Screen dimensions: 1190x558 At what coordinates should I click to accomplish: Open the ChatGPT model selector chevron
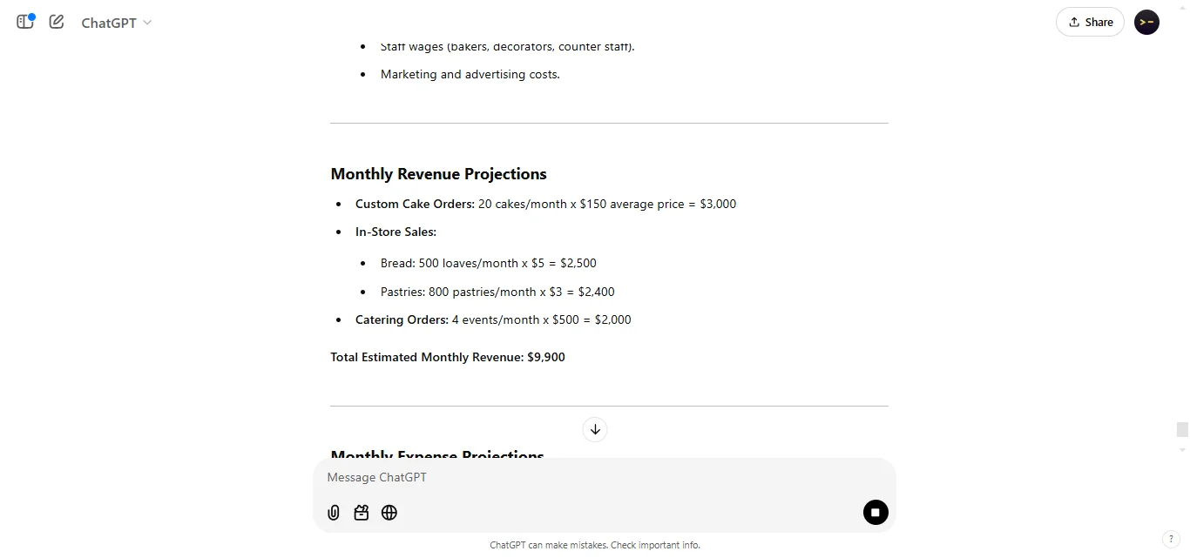click(x=147, y=23)
